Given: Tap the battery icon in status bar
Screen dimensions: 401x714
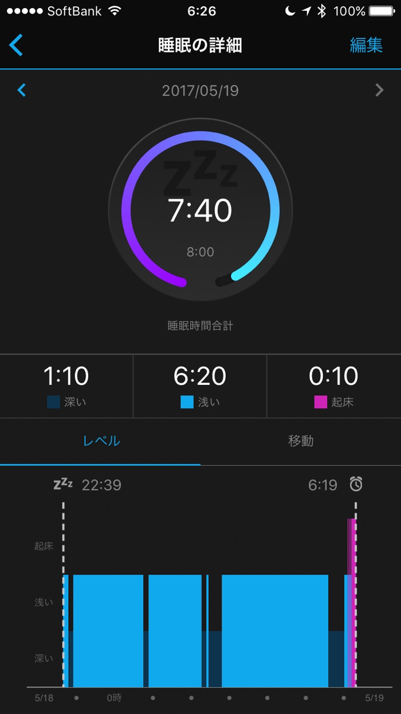Looking at the screenshot, I should [x=382, y=11].
